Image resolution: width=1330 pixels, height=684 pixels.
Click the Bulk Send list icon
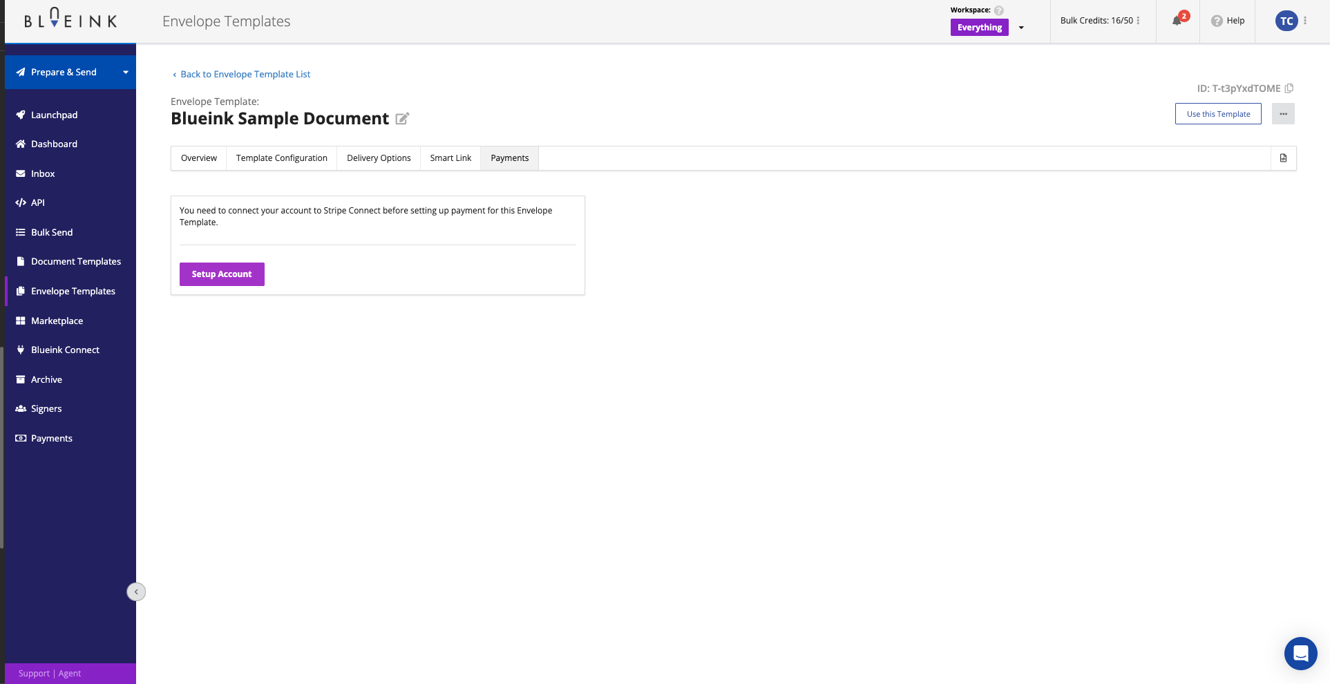21,232
